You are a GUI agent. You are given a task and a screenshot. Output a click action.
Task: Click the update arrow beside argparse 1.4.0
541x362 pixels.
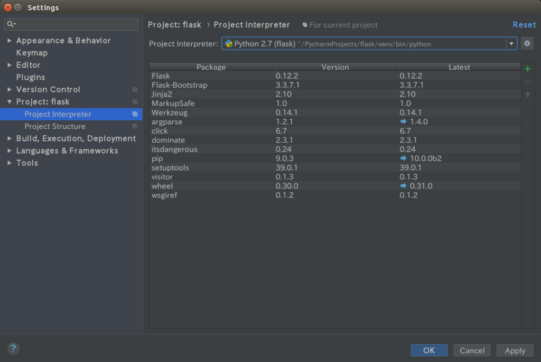point(403,121)
